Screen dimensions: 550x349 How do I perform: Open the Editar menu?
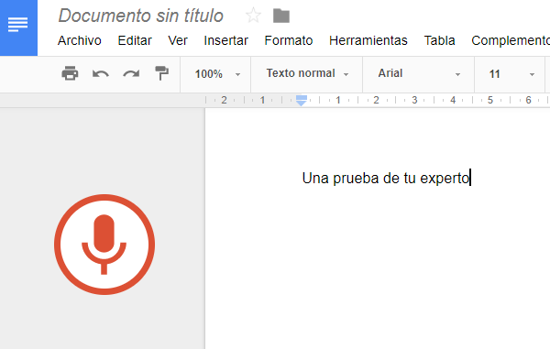pyautogui.click(x=135, y=40)
